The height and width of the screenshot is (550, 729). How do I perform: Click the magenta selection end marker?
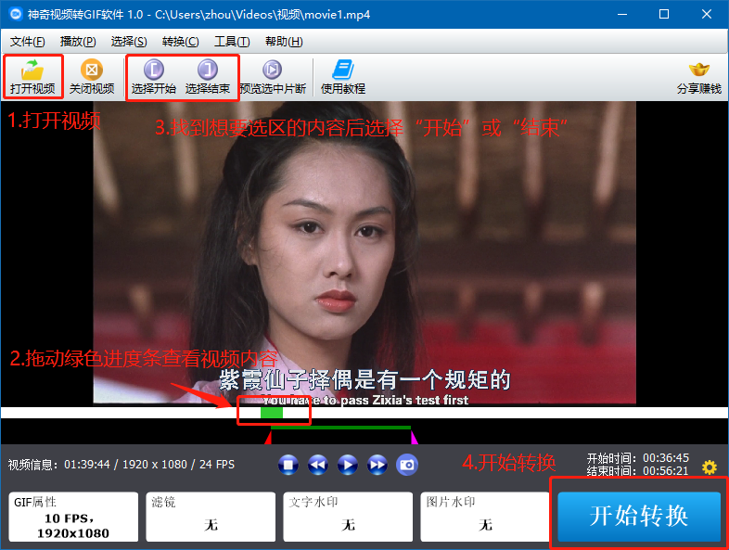[414, 438]
